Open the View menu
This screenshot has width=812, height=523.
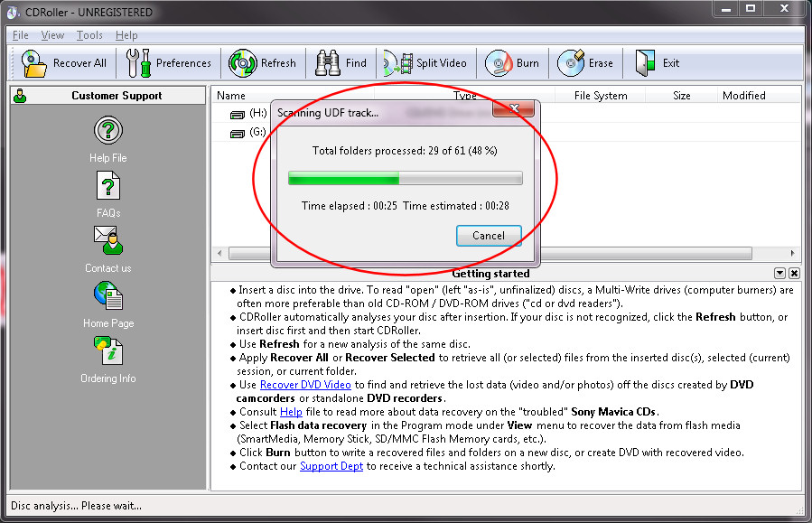tap(52, 35)
